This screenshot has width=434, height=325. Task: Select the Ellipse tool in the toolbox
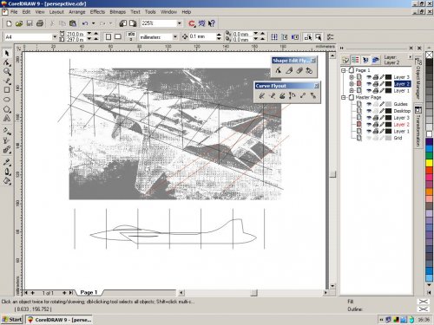tap(7, 100)
